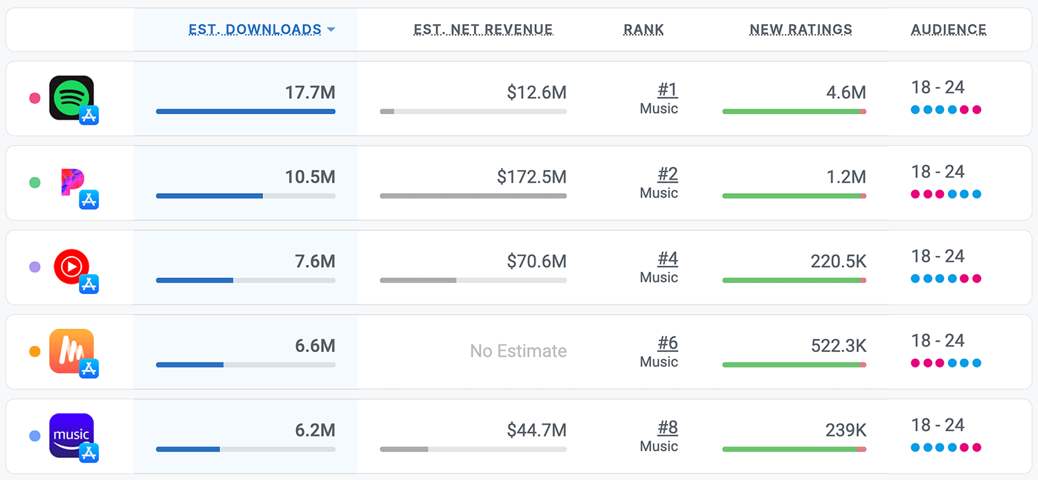Click the App Store badge on Pandora's icon

(89, 201)
